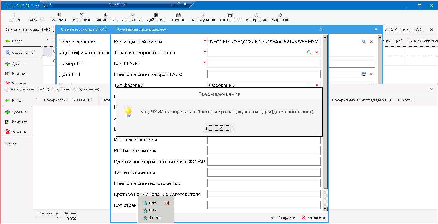
Task: Click Добавить in the Строки списания panel
Action: [x=17, y=112]
